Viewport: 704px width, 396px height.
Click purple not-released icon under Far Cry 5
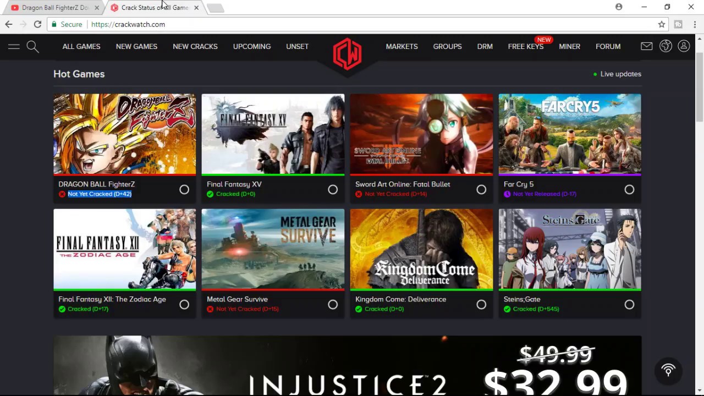(507, 194)
